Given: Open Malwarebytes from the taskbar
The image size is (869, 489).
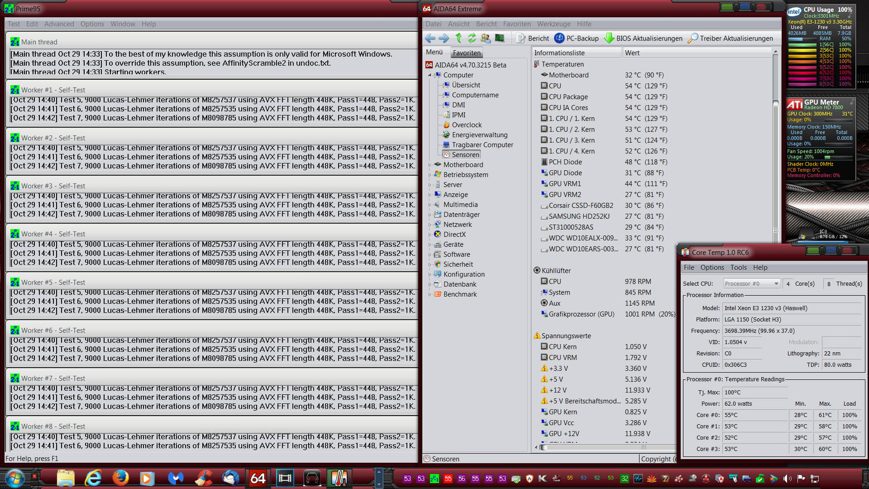Looking at the screenshot, I should pyautogui.click(x=175, y=478).
